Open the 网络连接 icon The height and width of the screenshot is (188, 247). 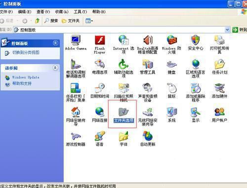click(100, 115)
